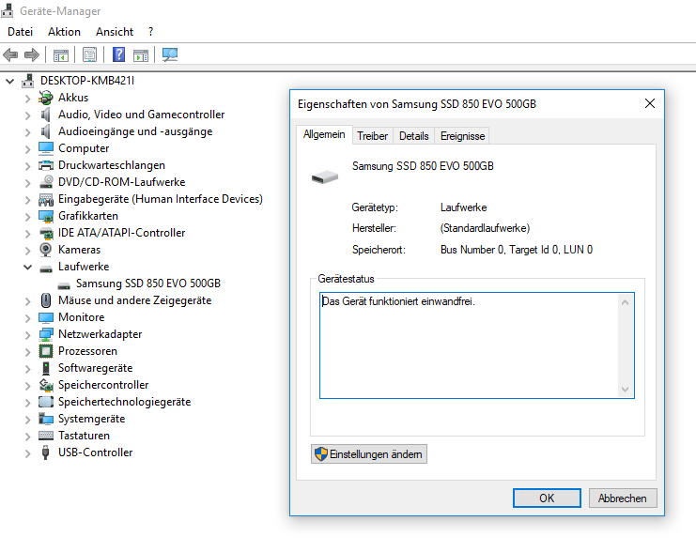
Task: Open the Ansicht menu
Action: tap(115, 32)
